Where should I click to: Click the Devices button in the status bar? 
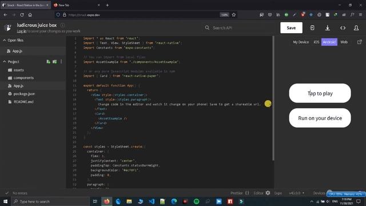(x=319, y=193)
